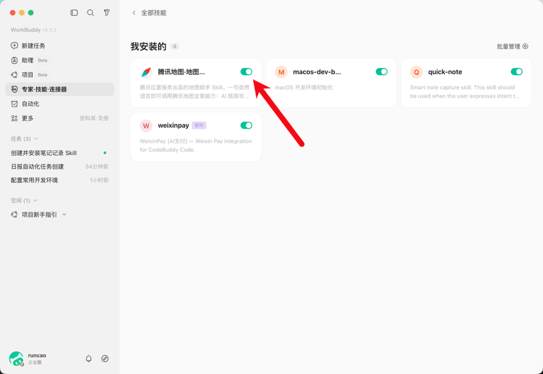Select 专家·技能·连接器 in the sidebar
The width and height of the screenshot is (543, 374).
pyautogui.click(x=59, y=90)
